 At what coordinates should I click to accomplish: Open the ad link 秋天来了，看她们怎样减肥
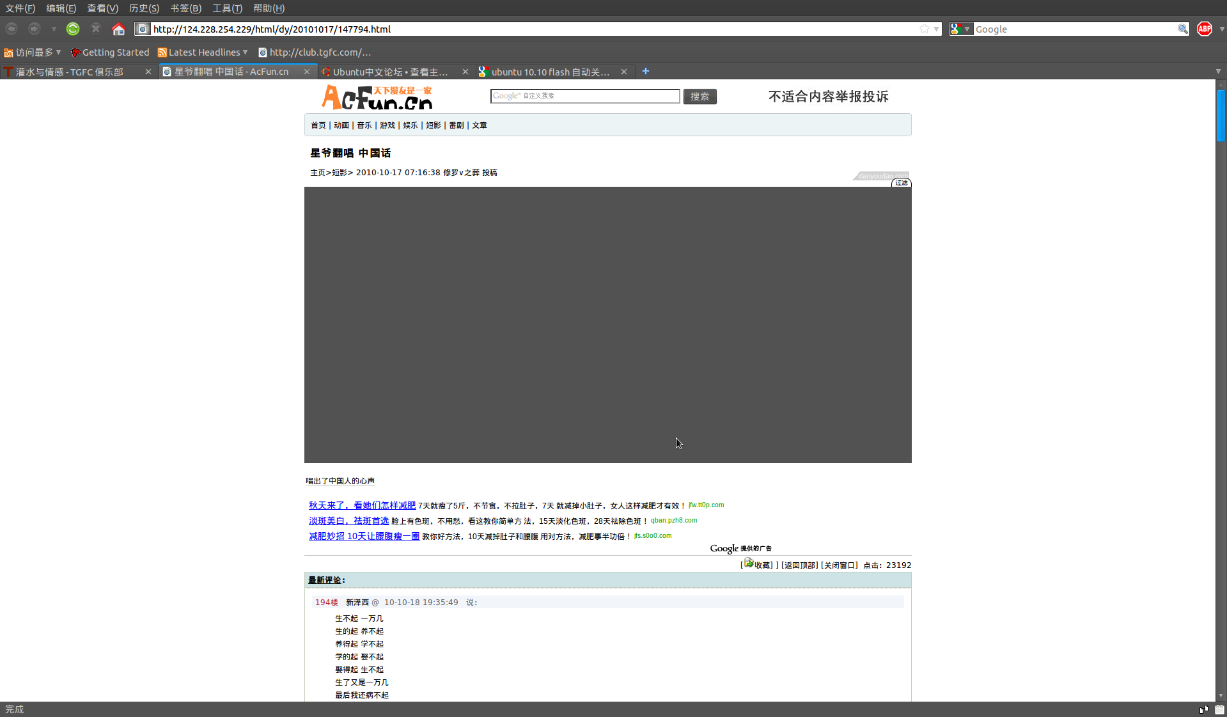(x=363, y=505)
